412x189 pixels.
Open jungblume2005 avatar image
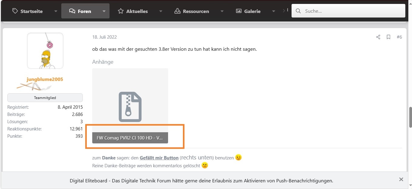pyautogui.click(x=45, y=51)
